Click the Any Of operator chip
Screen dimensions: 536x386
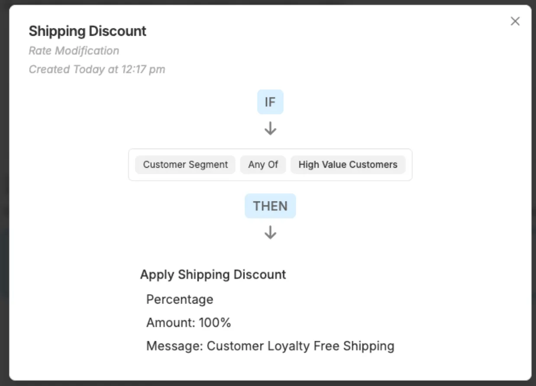pos(263,165)
